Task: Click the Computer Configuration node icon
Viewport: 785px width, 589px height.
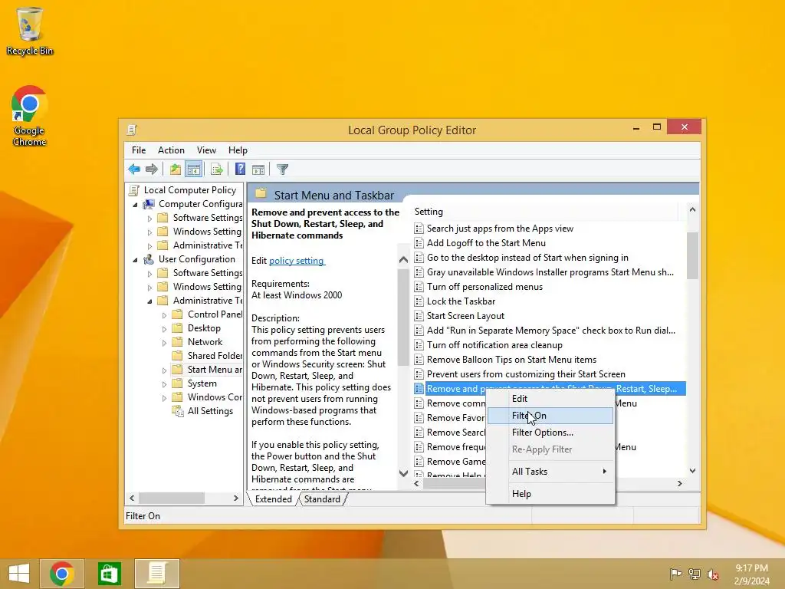Action: pyautogui.click(x=149, y=204)
